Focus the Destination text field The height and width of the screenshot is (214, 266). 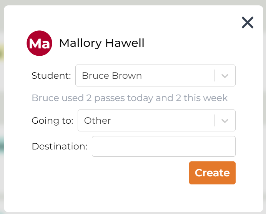point(163,146)
